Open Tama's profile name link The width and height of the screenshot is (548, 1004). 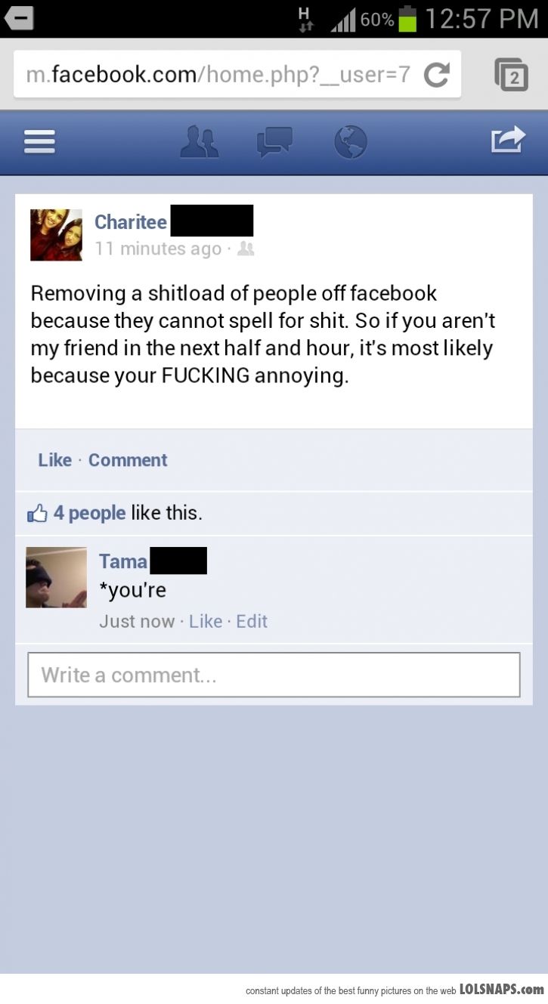point(123,561)
